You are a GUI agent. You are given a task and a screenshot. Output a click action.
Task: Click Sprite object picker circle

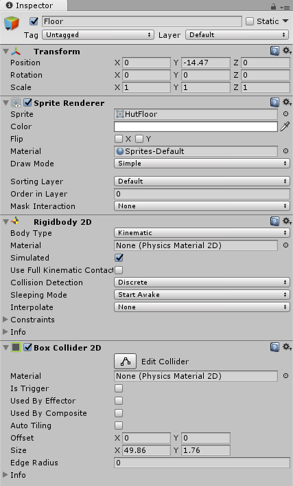(x=285, y=114)
